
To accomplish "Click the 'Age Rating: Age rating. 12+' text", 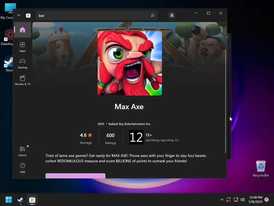I will (162, 140).
